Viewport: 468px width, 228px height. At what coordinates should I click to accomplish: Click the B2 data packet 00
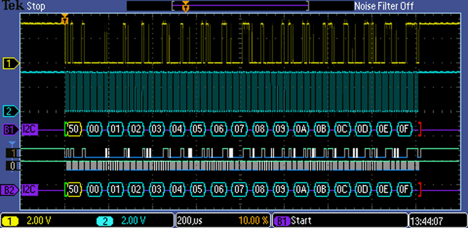pyautogui.click(x=95, y=189)
